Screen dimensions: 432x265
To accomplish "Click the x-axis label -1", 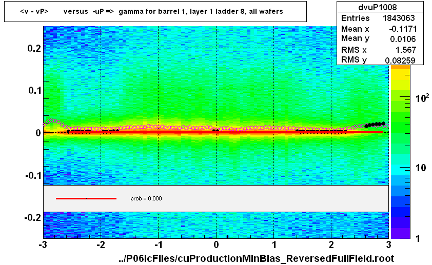I will pos(158,244).
